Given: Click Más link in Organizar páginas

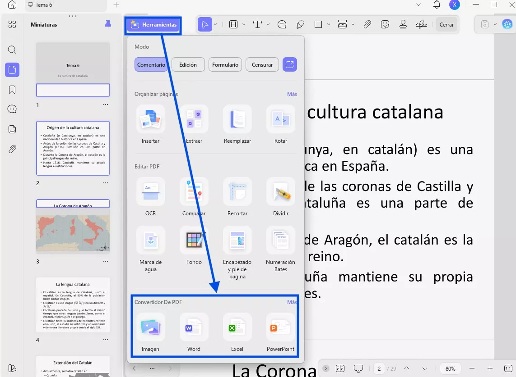Looking at the screenshot, I should pos(292,94).
